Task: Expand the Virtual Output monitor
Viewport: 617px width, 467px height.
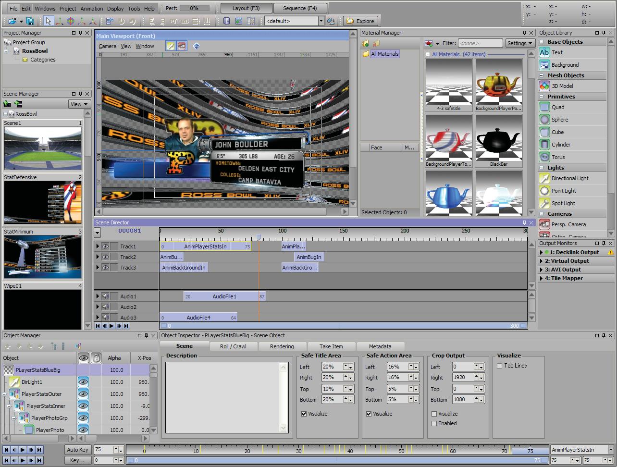Action: [542, 261]
